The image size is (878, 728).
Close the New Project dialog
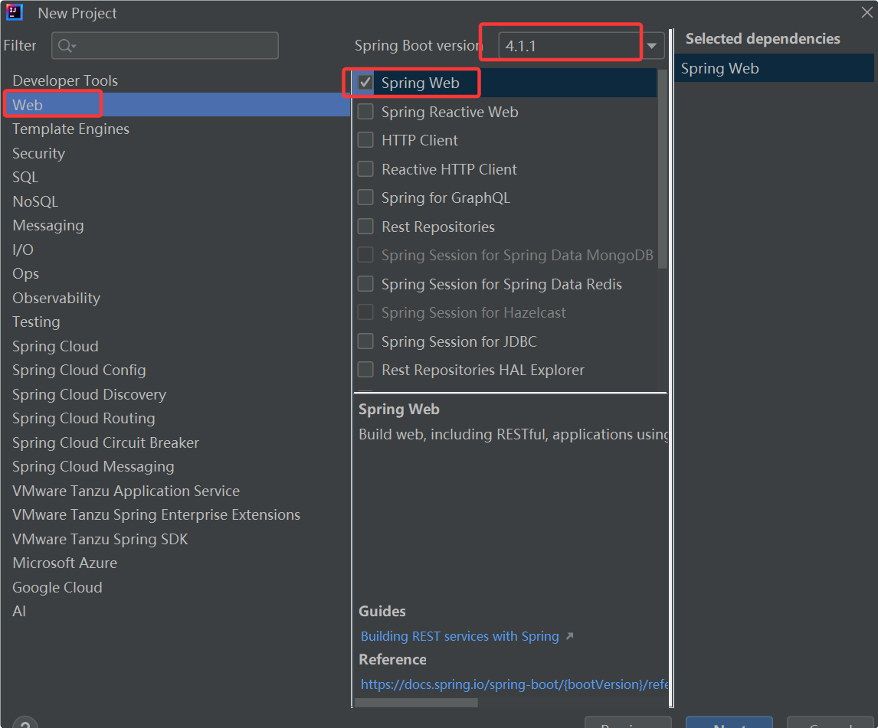point(867,12)
